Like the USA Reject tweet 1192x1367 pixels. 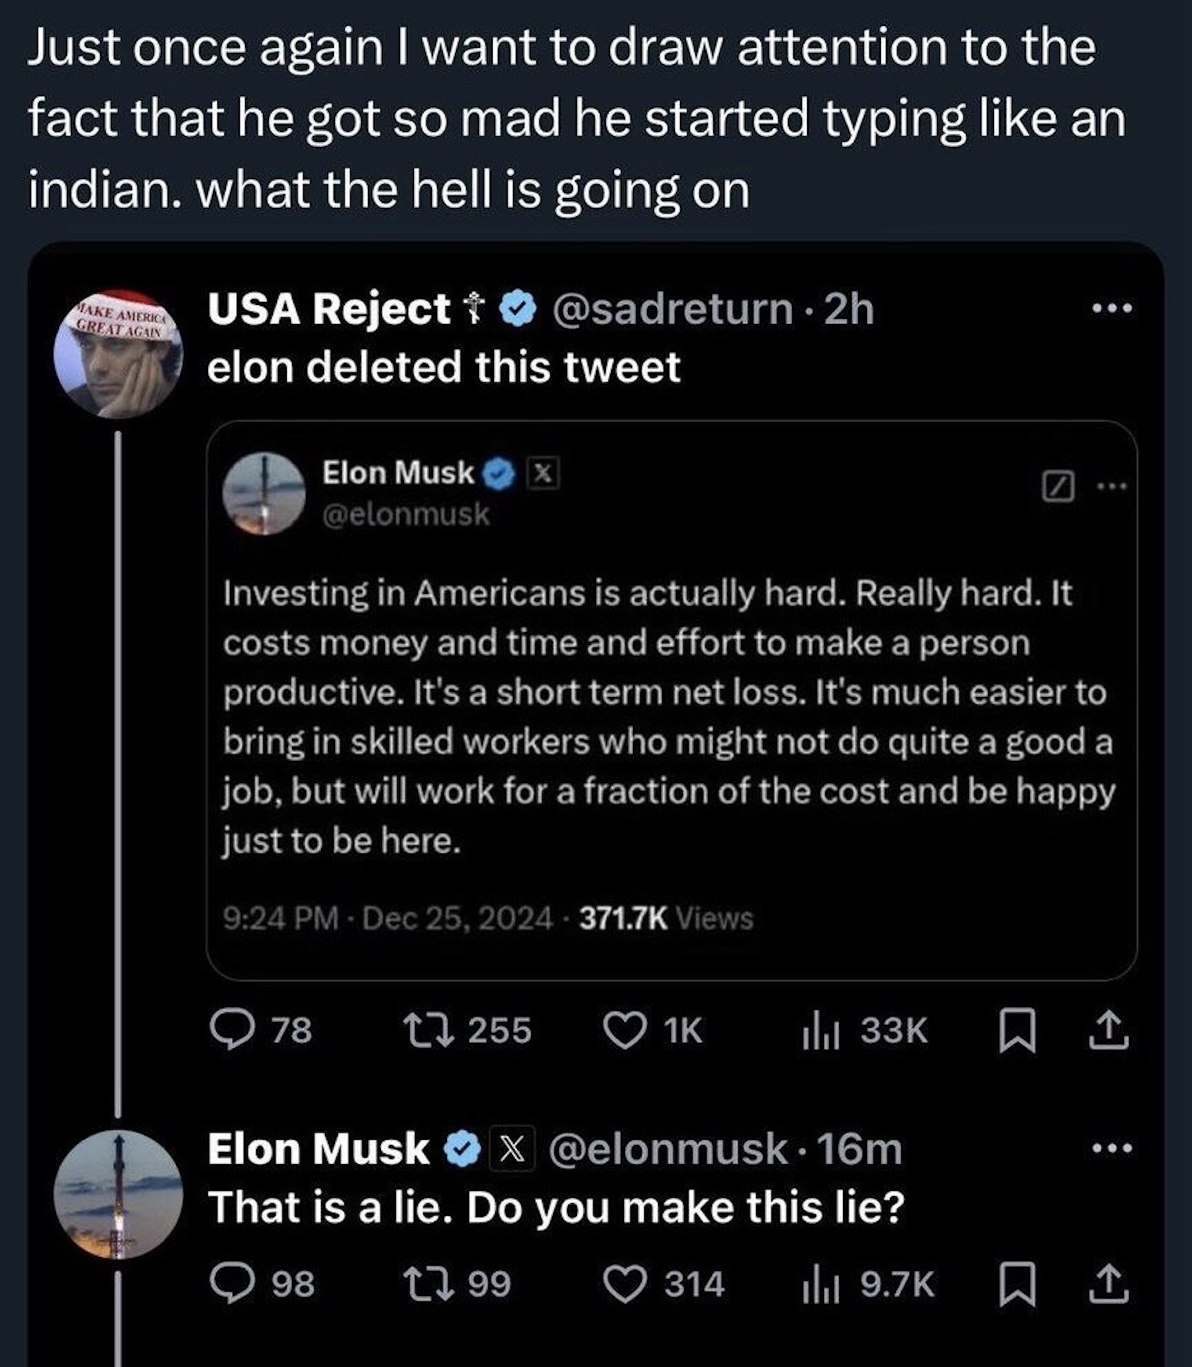click(x=624, y=1030)
